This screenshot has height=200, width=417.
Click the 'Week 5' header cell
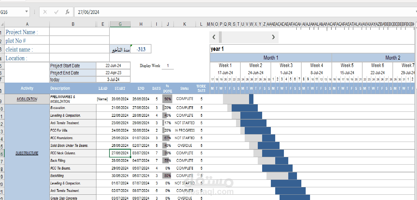(347, 65)
